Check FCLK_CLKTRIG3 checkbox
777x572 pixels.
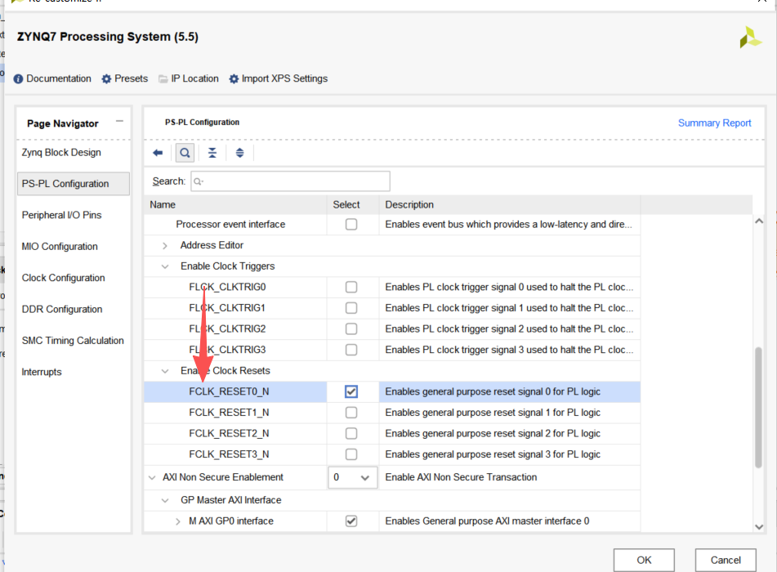point(351,350)
